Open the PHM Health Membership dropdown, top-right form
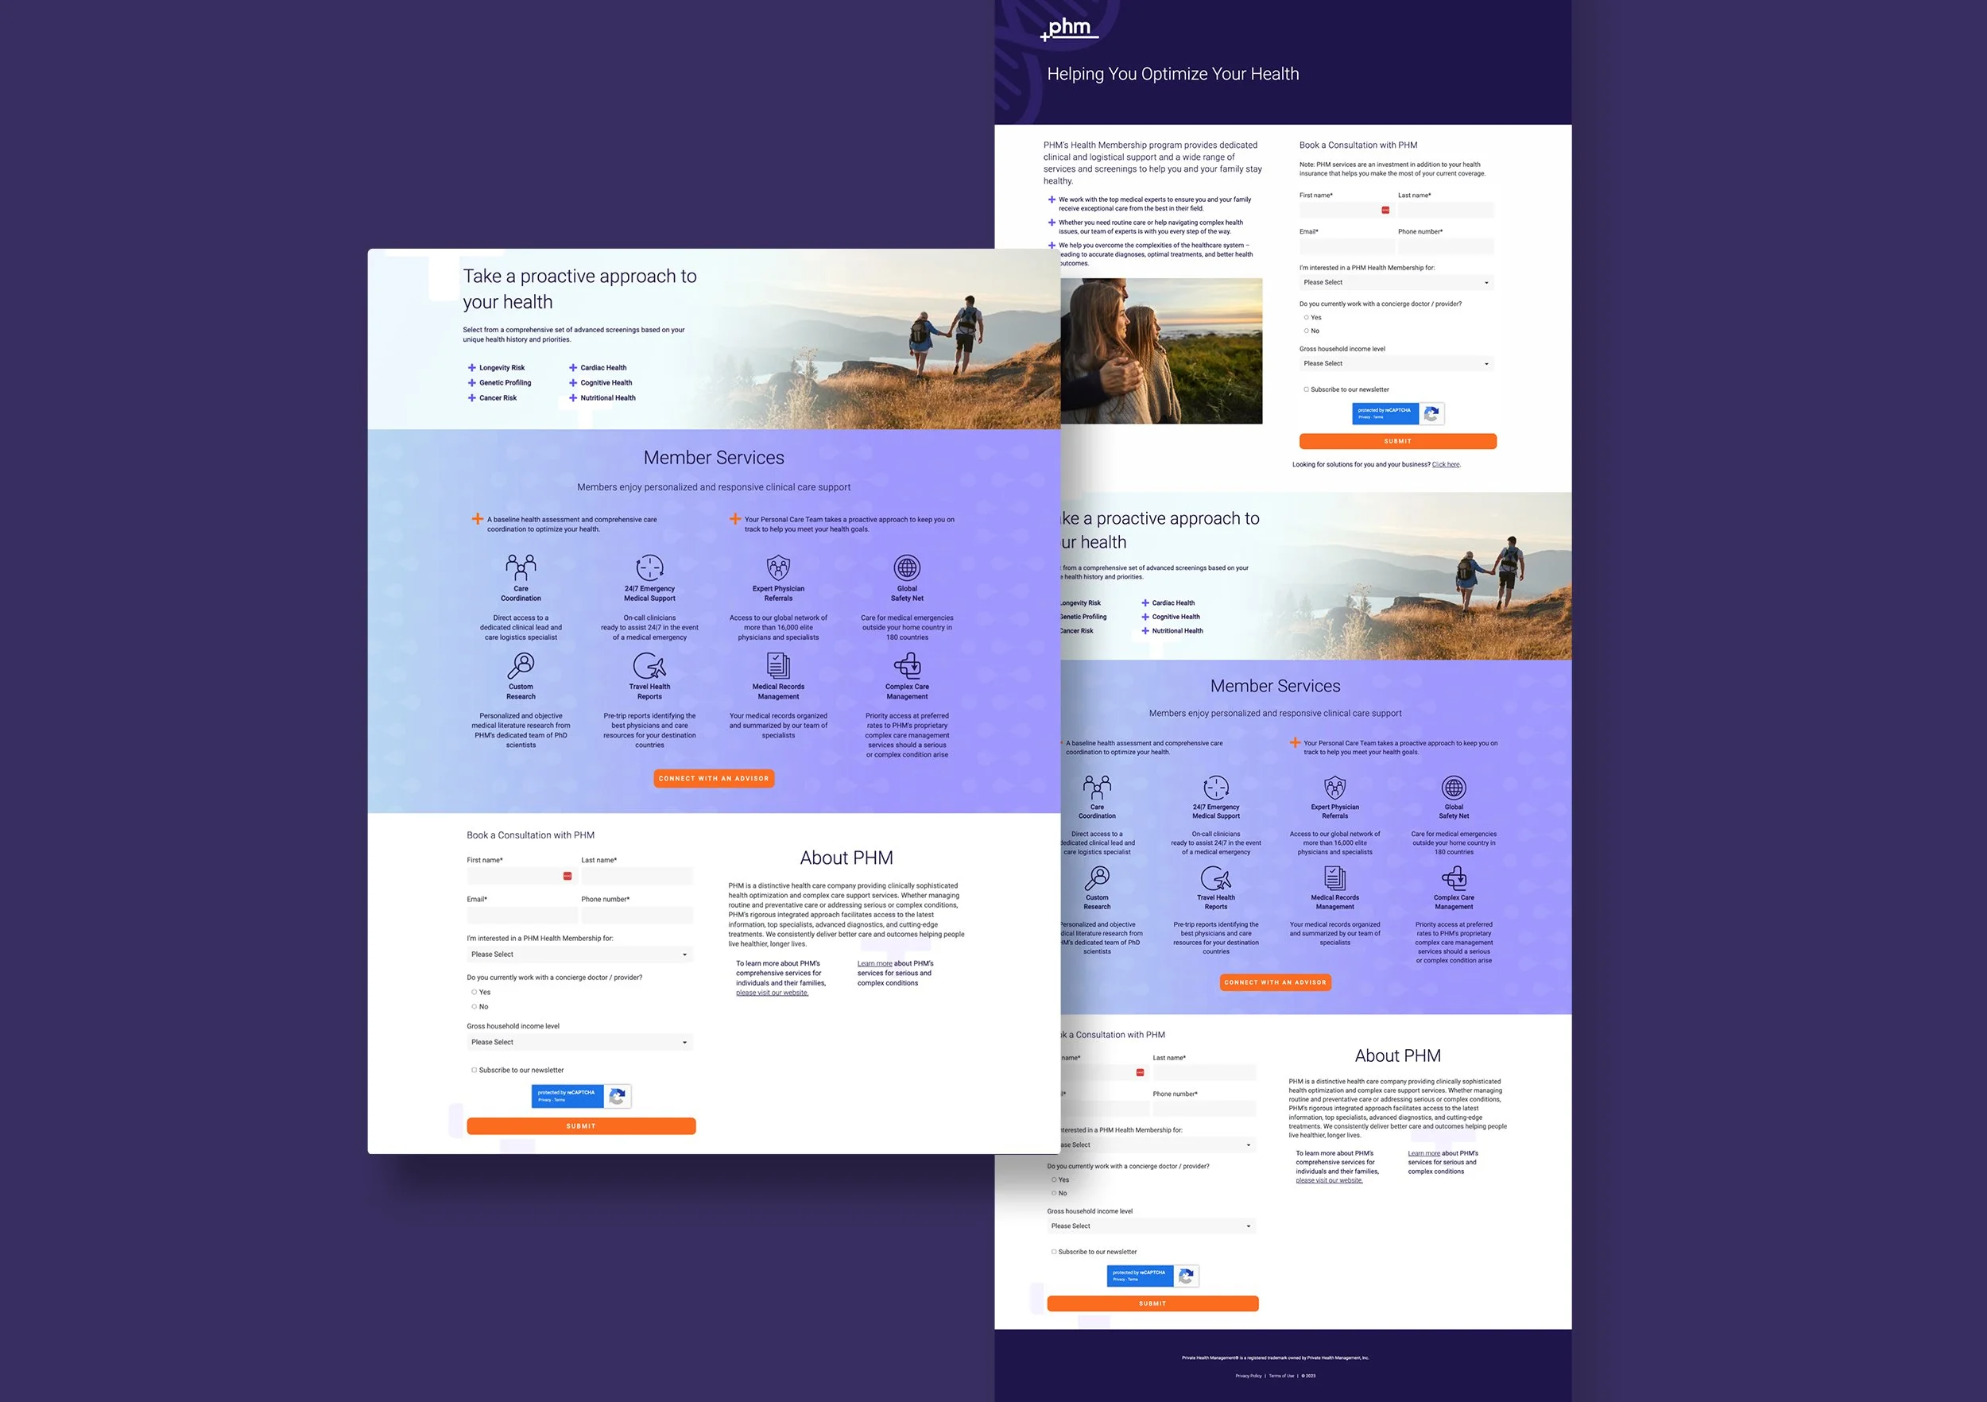This screenshot has width=1987, height=1402. coord(1396,282)
